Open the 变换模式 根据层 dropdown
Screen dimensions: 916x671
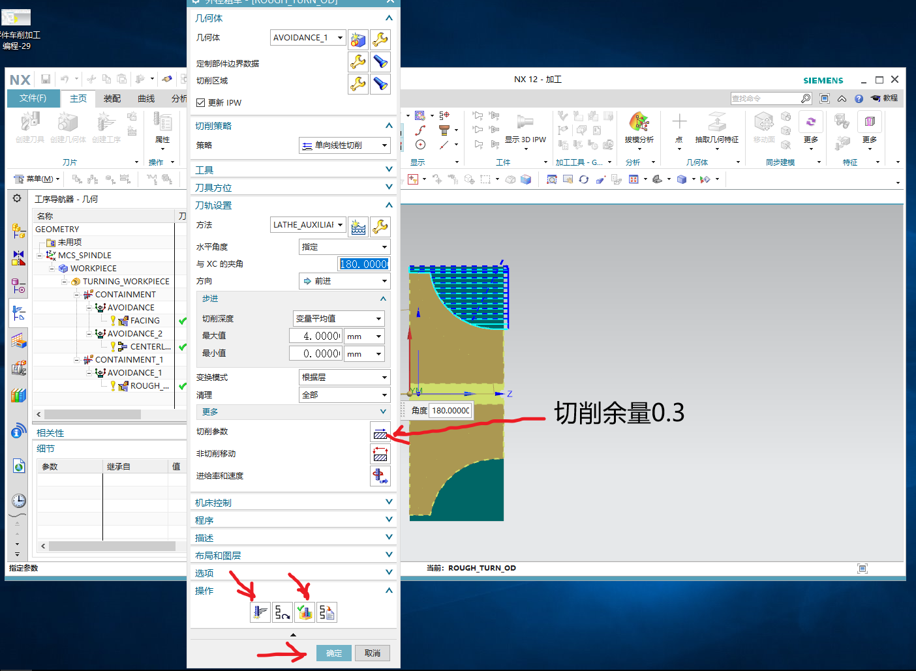(344, 378)
